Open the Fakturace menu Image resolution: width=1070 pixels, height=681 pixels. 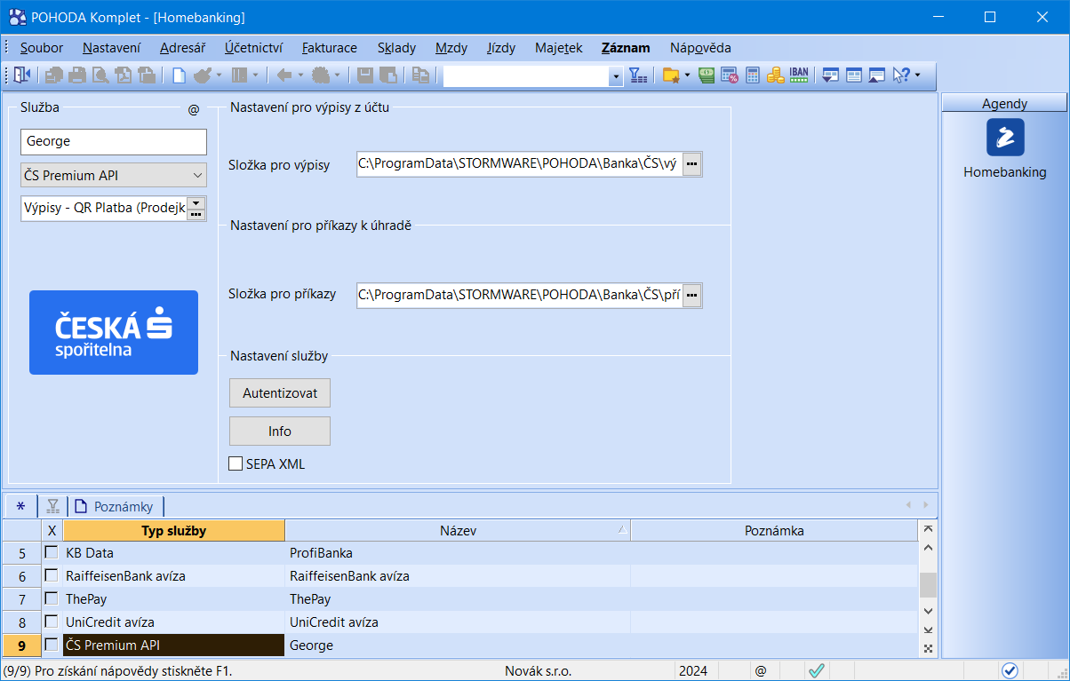pyautogui.click(x=329, y=48)
